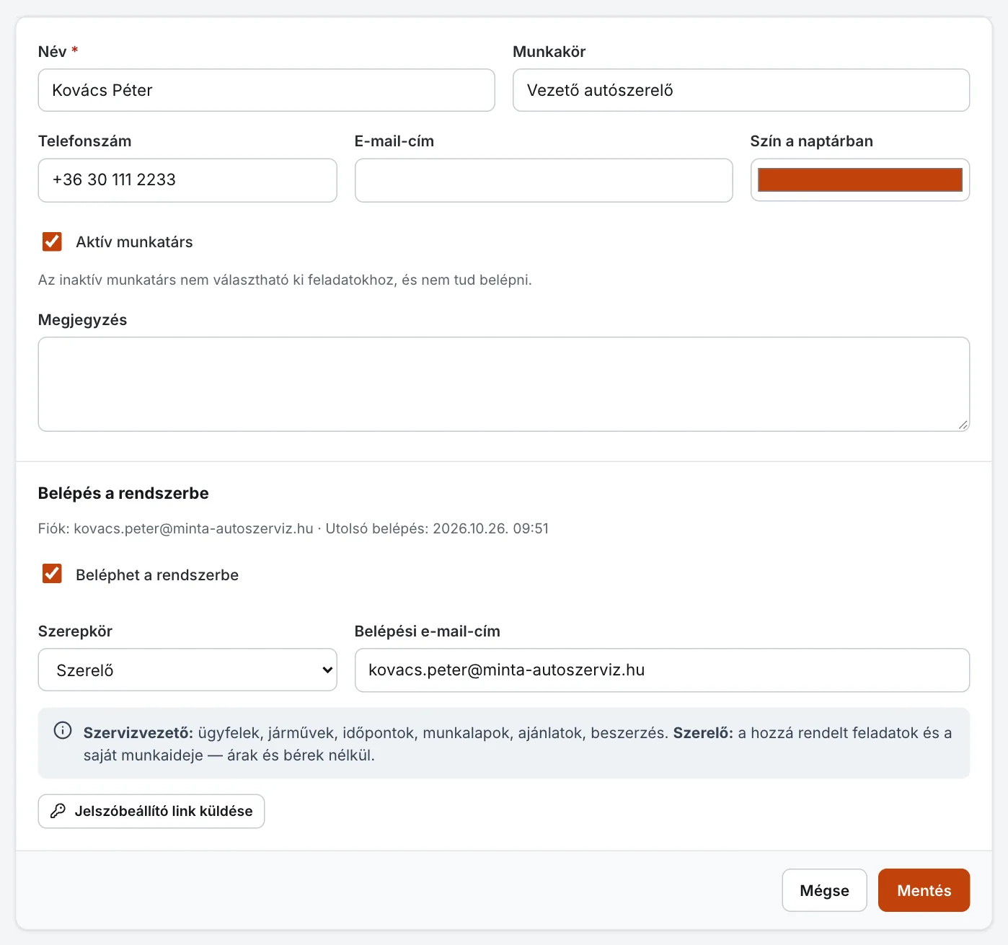Viewport: 1008px width, 945px height.
Task: Click the key icon in password link button
Action: pyautogui.click(x=58, y=811)
